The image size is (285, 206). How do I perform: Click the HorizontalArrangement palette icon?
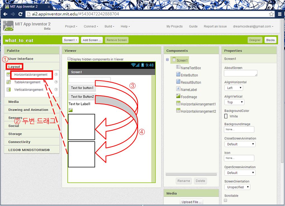(x=9, y=74)
